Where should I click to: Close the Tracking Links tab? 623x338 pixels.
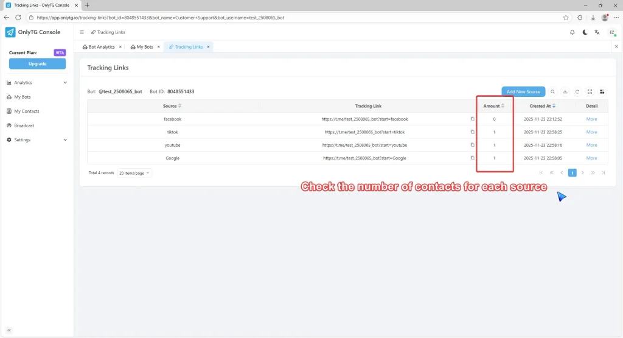[x=208, y=47]
